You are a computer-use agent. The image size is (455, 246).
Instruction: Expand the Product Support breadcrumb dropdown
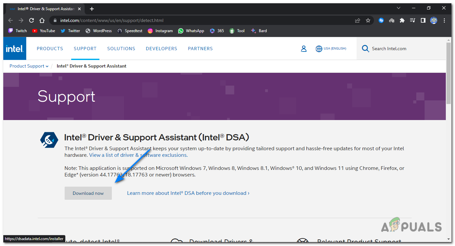(x=29, y=66)
